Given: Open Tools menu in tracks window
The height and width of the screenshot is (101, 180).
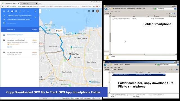Looking at the screenshot, I should click(x=116, y=11).
